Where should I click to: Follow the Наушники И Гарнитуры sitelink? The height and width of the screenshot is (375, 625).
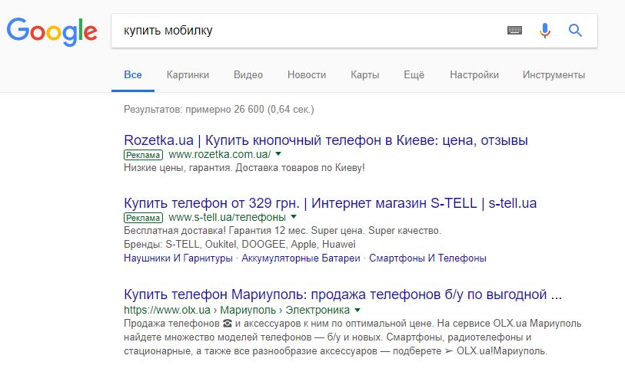(178, 258)
